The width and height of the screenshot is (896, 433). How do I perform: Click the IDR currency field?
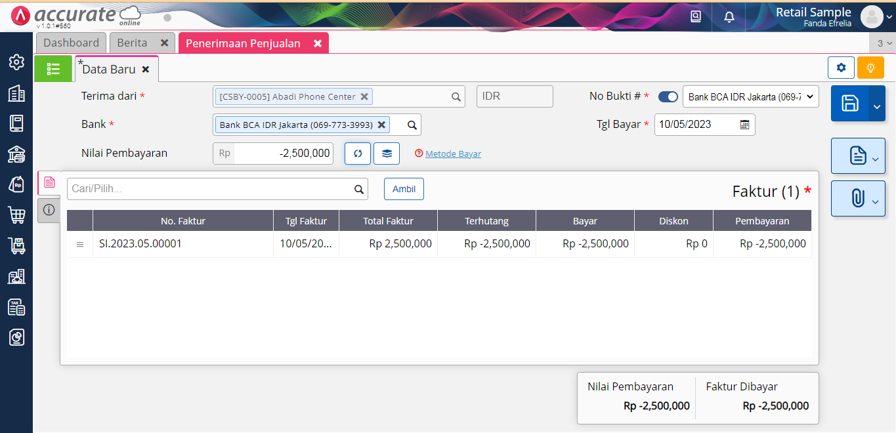pyautogui.click(x=515, y=96)
